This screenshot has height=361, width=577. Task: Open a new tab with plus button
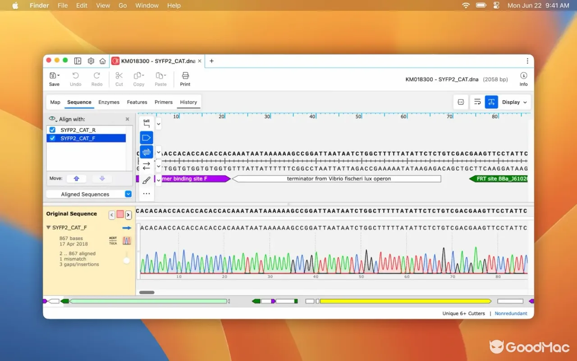(211, 61)
